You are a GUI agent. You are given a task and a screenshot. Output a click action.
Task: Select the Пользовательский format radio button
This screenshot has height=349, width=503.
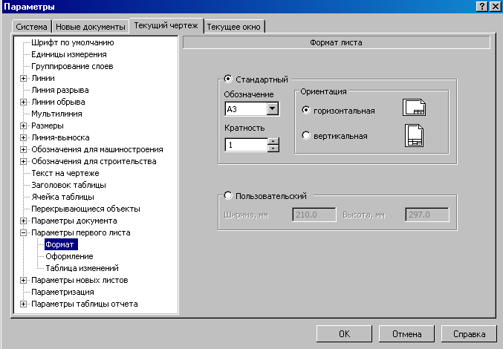point(228,195)
